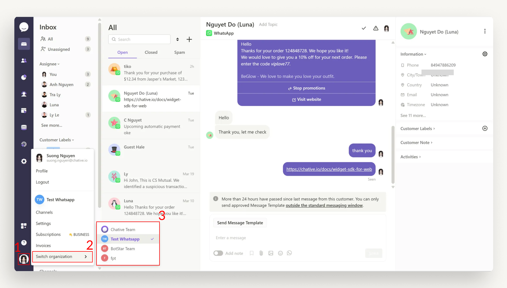This screenshot has height=288, width=507.
Task: Click the plus icon for new conversation
Action: point(189,39)
